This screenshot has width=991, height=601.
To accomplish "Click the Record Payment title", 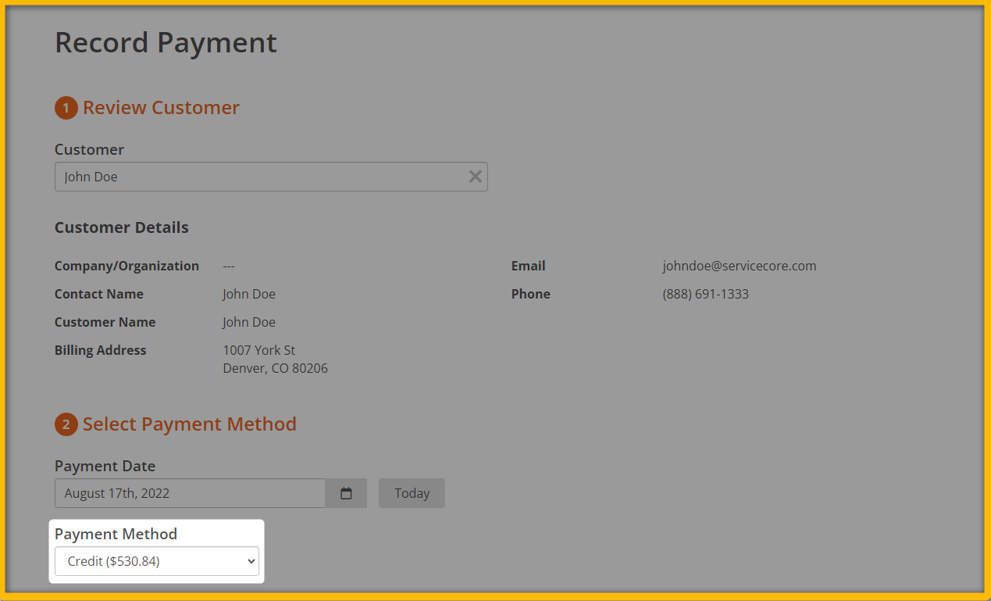I will point(166,42).
